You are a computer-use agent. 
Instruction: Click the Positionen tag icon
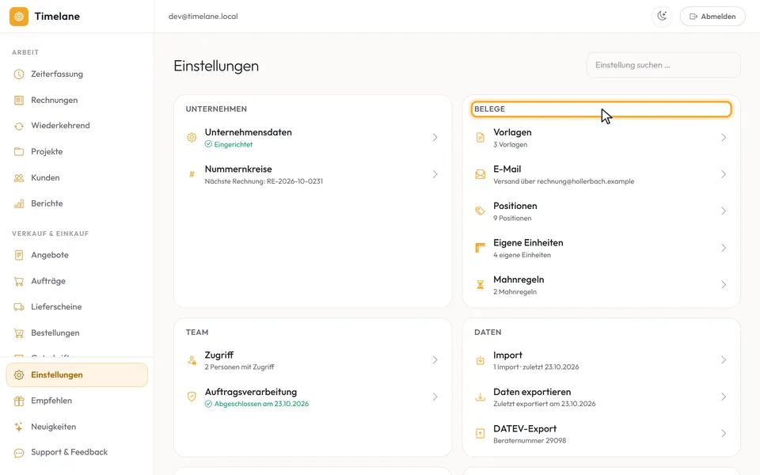(481, 211)
